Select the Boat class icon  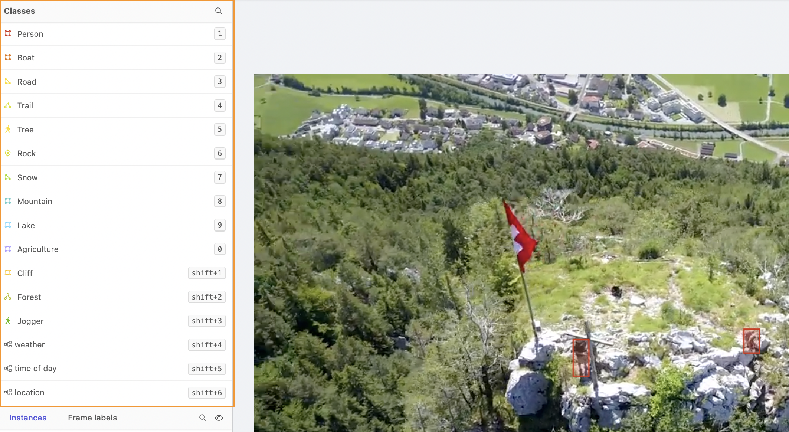tap(8, 57)
